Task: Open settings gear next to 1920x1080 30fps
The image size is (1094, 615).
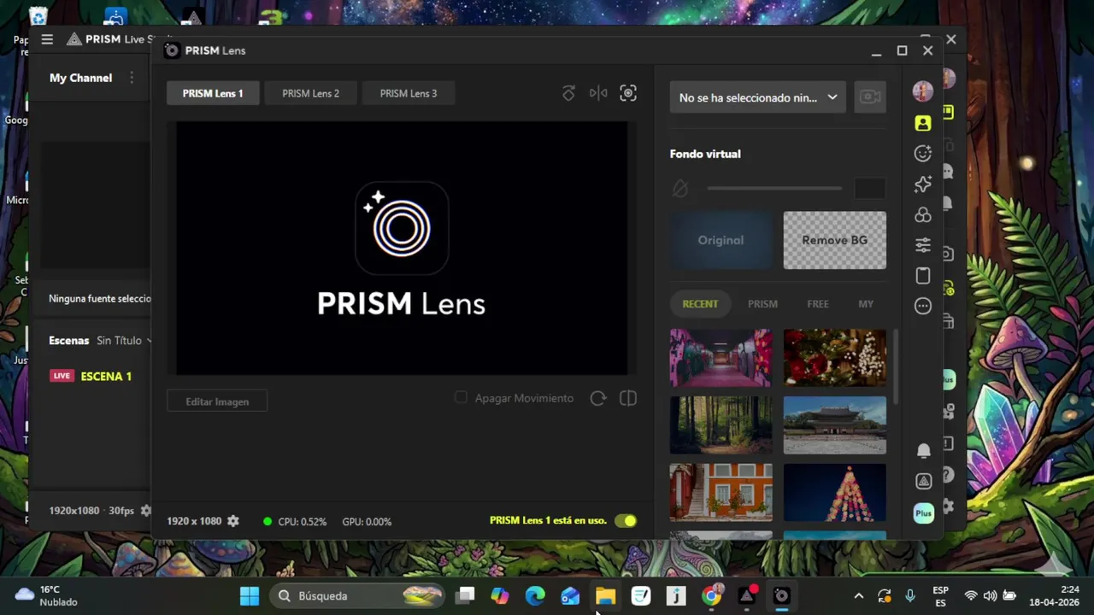Action: (x=145, y=511)
